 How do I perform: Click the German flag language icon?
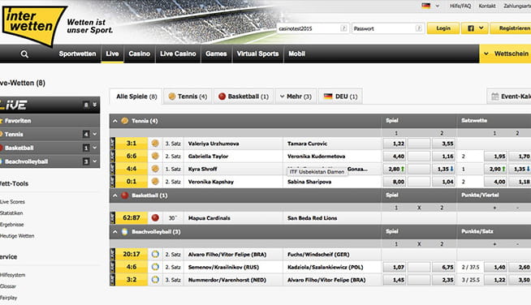click(x=425, y=6)
